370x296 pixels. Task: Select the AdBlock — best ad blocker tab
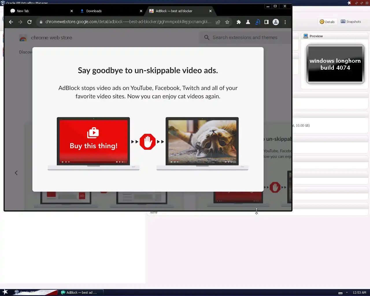coord(180,11)
